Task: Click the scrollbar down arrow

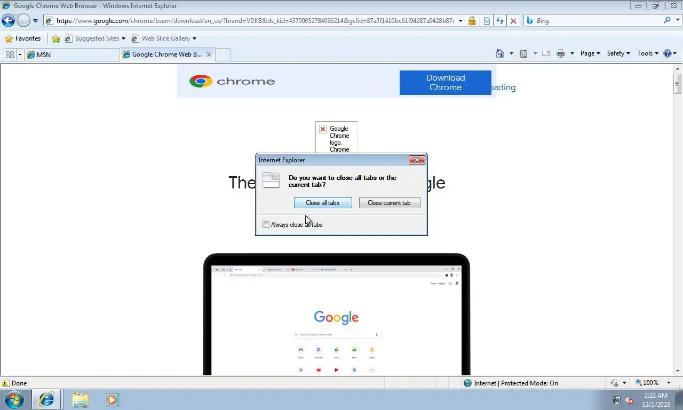Action: pyautogui.click(x=678, y=371)
